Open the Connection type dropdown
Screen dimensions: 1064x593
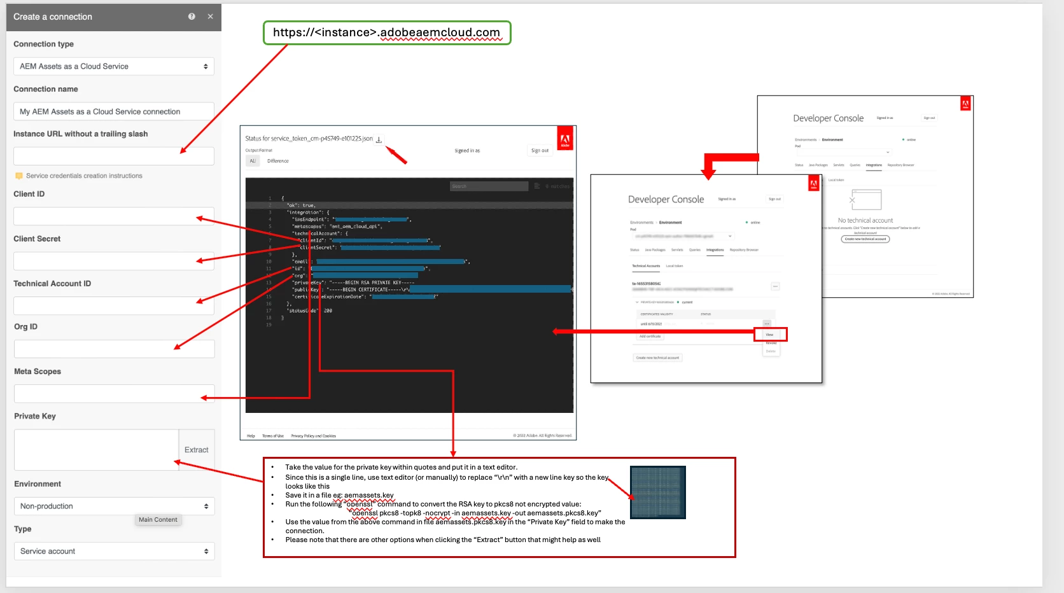(114, 66)
